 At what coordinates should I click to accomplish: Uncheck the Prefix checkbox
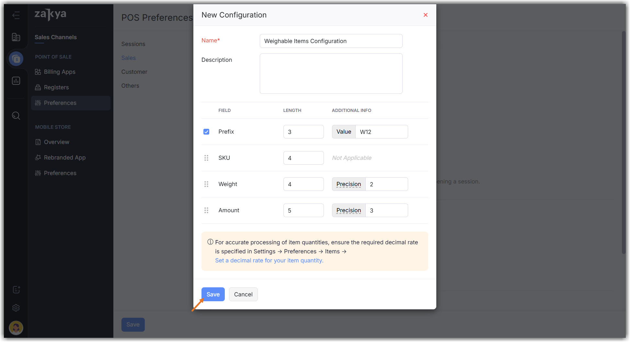coord(206,132)
